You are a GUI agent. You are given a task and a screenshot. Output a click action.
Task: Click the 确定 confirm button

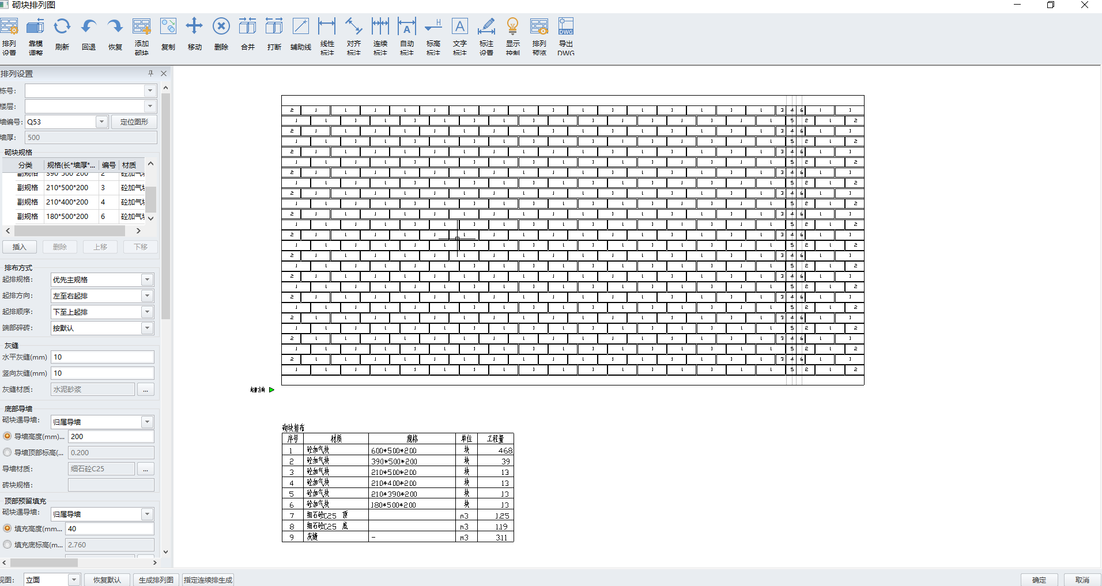1039,580
